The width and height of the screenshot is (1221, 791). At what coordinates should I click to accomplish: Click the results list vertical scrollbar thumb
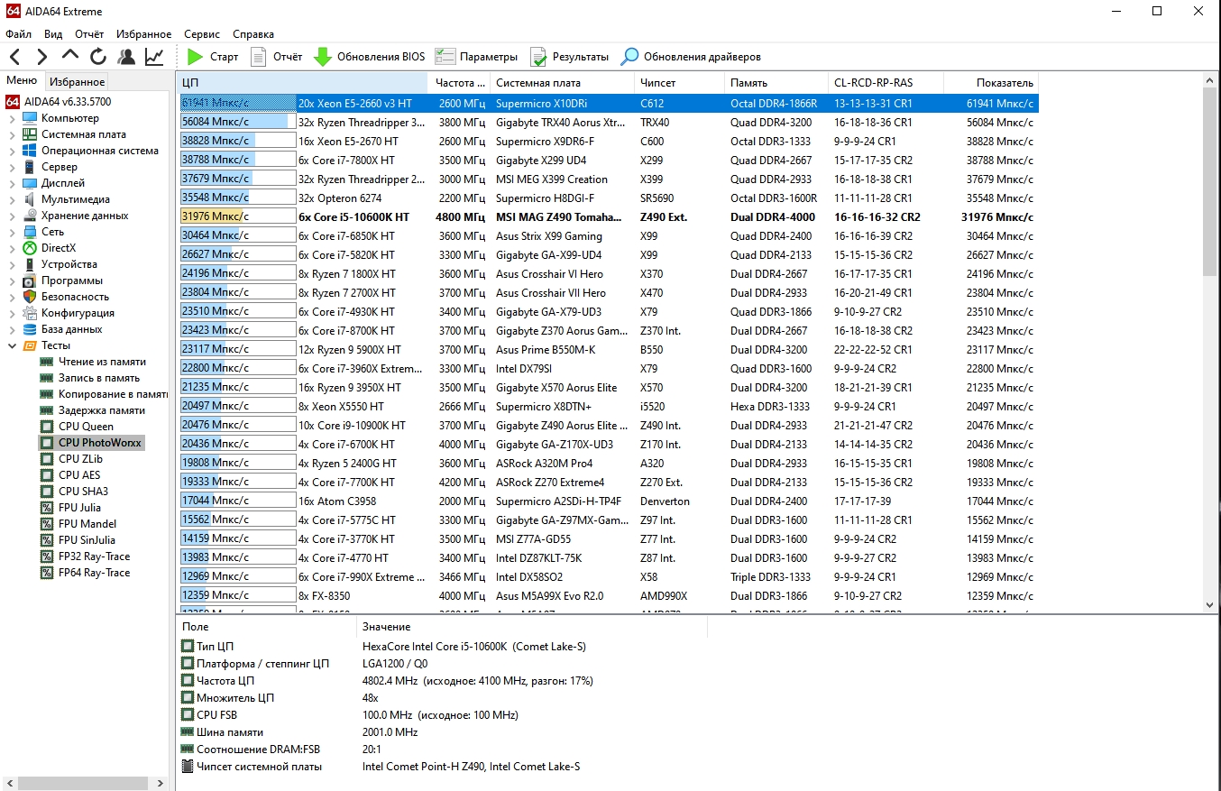click(1210, 182)
